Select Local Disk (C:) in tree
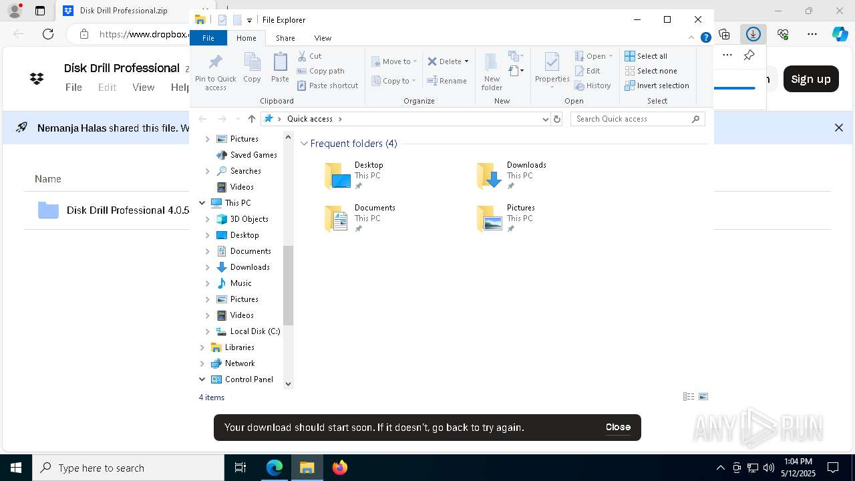 tap(254, 331)
